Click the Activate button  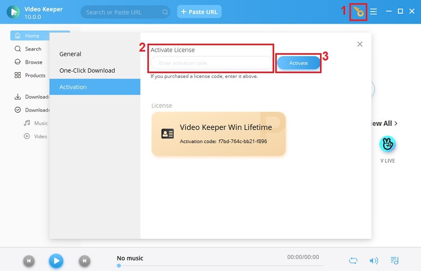point(298,63)
